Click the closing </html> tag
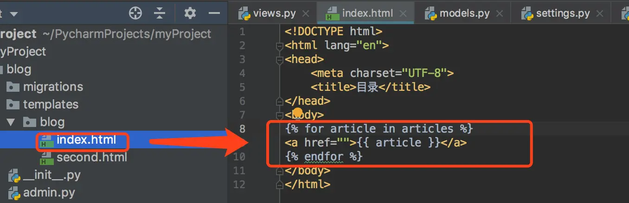Image resolution: width=629 pixels, height=203 pixels. (308, 184)
